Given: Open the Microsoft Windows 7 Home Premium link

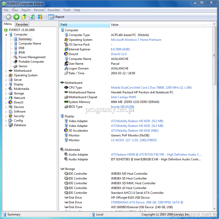Looking at the screenshot, I should click(136, 40).
